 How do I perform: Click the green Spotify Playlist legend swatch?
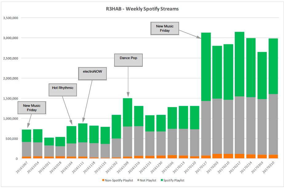(x=162, y=180)
